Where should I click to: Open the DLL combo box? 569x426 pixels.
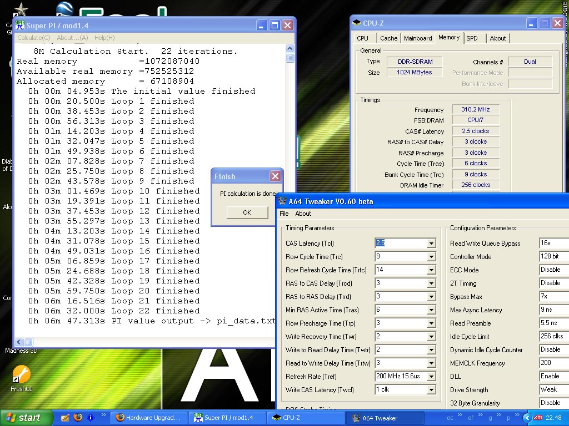(x=554, y=377)
